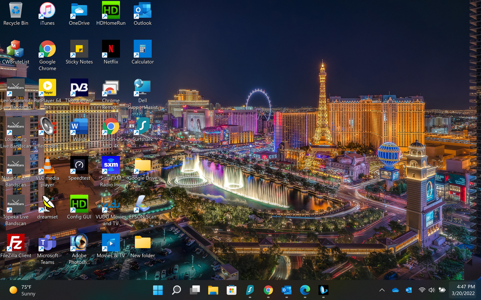Open the OneDrive desktop shortcut

[x=79, y=14]
